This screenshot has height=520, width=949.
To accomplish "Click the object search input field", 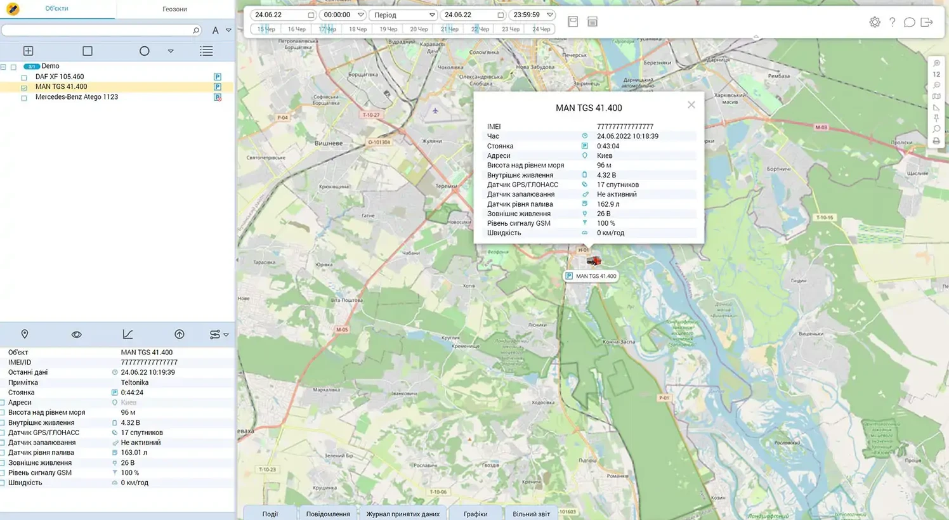I will [x=96, y=30].
